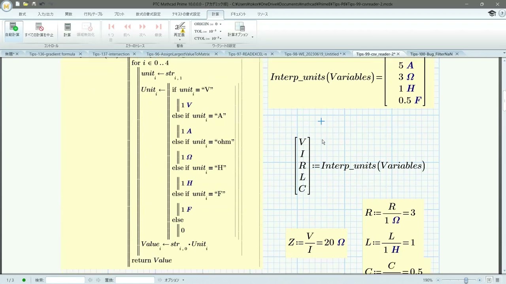506x284 pixels.
Task: Save the worksheet with the floppy icon
Action: [34, 4]
